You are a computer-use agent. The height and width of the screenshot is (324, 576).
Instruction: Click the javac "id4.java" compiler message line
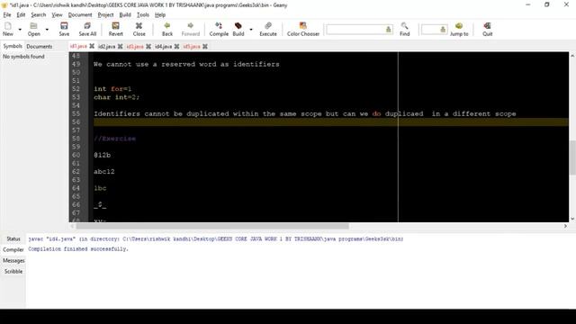click(216, 238)
